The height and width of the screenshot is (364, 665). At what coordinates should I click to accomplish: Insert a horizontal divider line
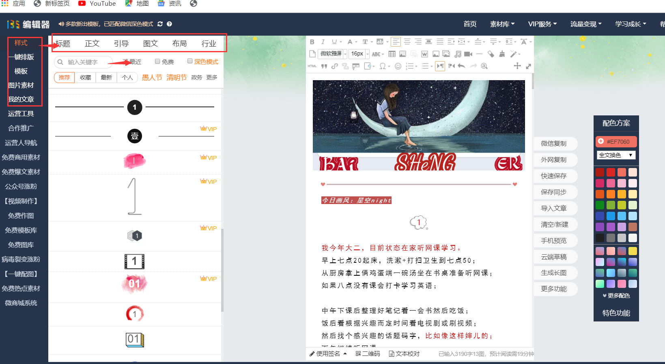[x=479, y=54]
